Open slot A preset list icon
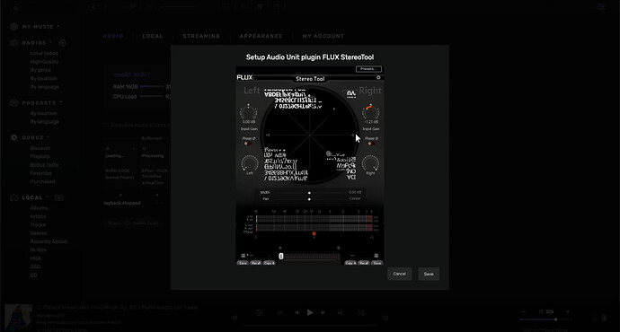Image resolution: width=620 pixels, height=332 pixels. pyautogui.click(x=244, y=256)
